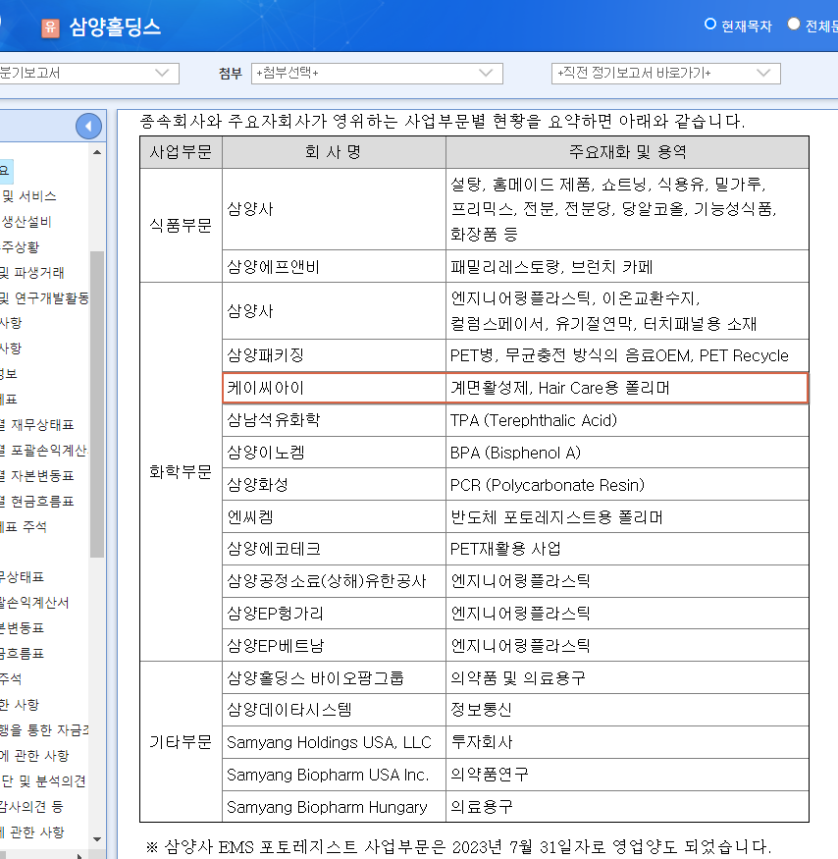Viewport: 838px width, 859px height.
Task: Select the 전체문서 radio button
Action: coord(793,25)
